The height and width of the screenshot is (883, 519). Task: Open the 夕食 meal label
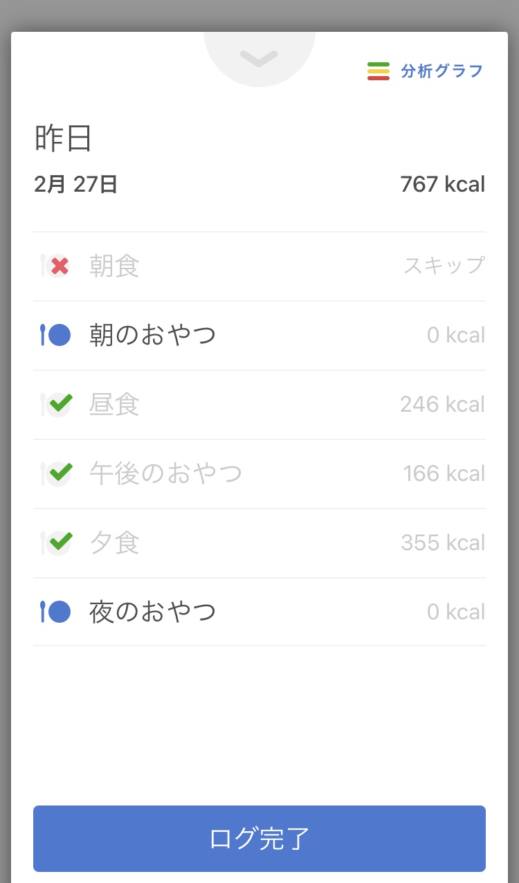tap(115, 543)
